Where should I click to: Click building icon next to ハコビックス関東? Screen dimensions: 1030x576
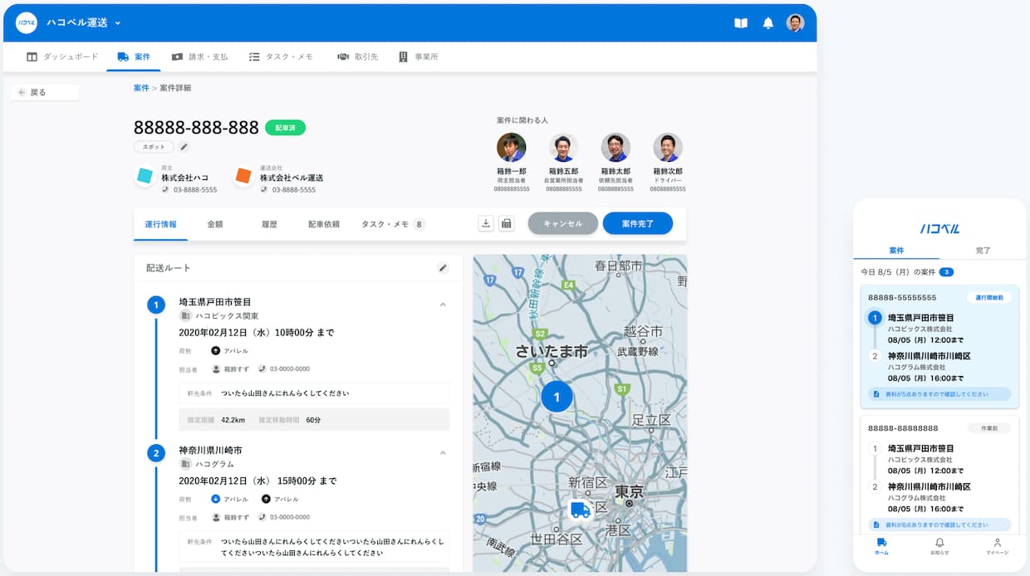tap(185, 316)
